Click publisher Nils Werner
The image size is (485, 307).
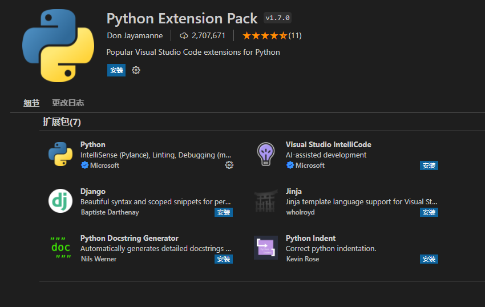pyautogui.click(x=99, y=259)
